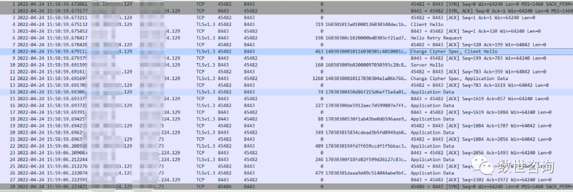Select Application Data packet with length 479
Screen dimensions: 573x192
[x=286, y=173]
